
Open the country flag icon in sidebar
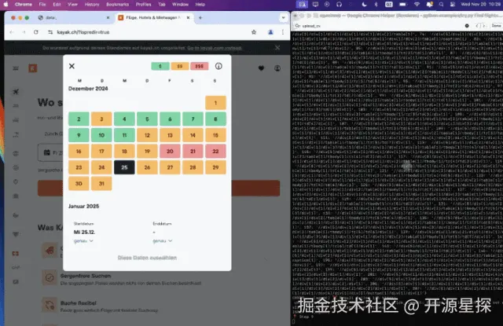(x=16, y=254)
